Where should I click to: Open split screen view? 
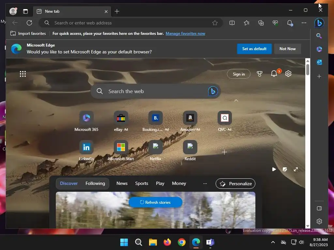(x=232, y=23)
